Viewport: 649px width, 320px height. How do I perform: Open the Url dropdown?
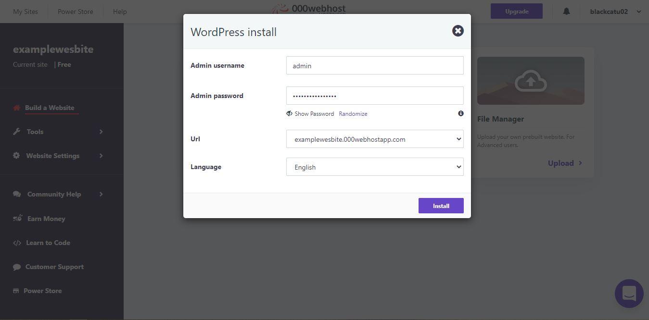coord(375,139)
